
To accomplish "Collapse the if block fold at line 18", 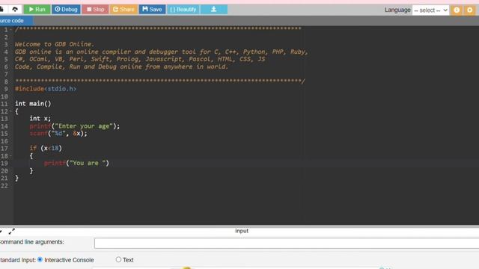I will (10, 156).
